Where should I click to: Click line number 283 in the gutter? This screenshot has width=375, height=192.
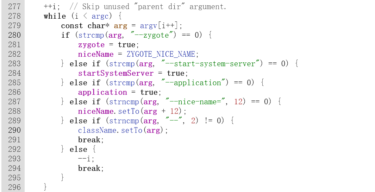(x=14, y=64)
